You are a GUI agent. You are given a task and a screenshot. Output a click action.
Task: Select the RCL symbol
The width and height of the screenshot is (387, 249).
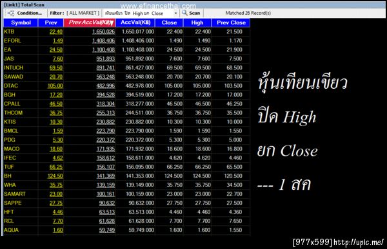[9, 221]
